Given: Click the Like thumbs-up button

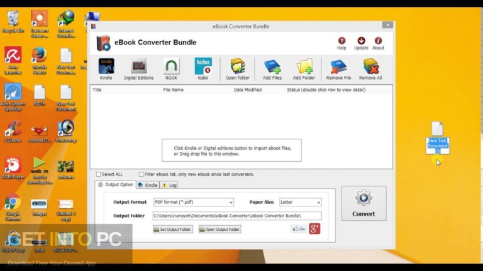Looking at the screenshot, I should click(x=299, y=229).
